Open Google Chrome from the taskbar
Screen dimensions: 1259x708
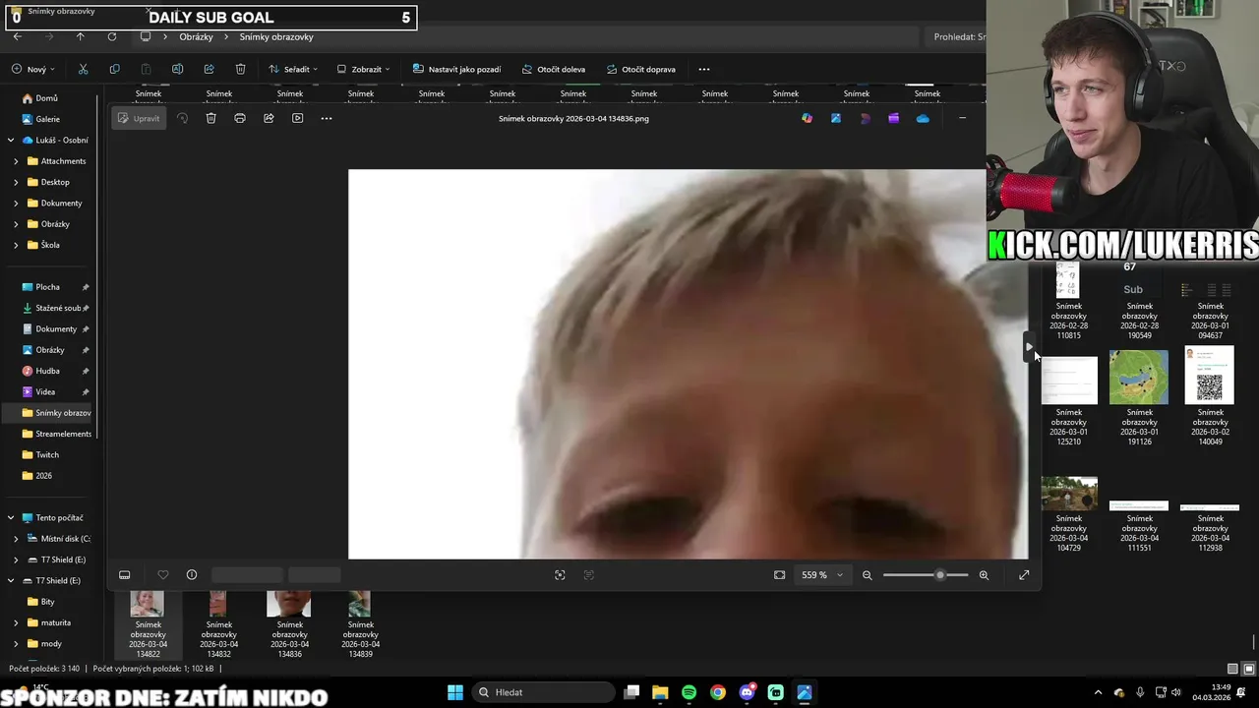718,692
